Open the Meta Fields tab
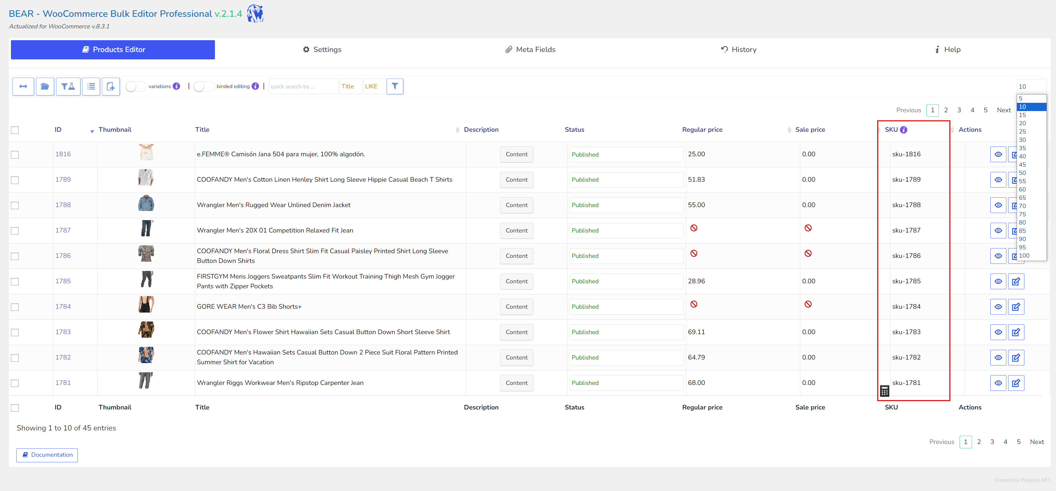 (x=530, y=50)
